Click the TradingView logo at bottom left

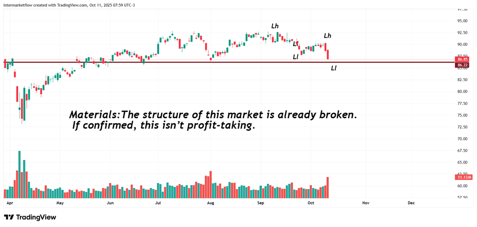click(x=30, y=217)
